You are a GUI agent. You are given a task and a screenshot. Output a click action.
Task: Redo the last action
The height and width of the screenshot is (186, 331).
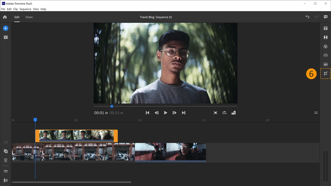[x=317, y=17]
